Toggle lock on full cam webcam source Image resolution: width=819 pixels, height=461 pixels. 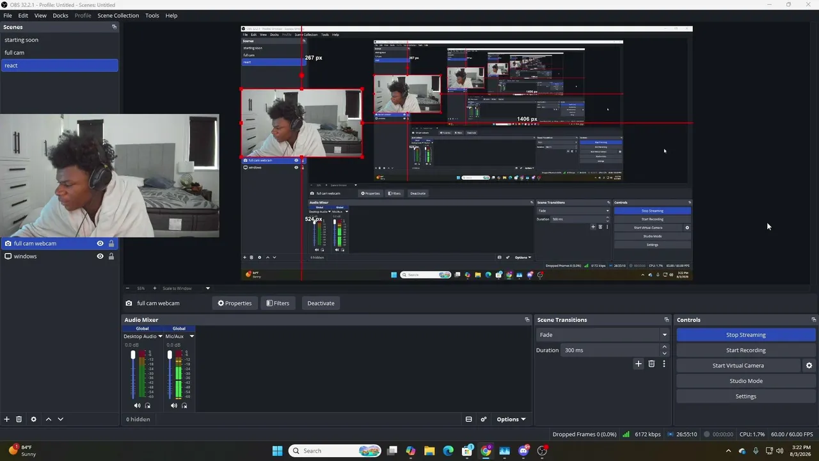111,243
